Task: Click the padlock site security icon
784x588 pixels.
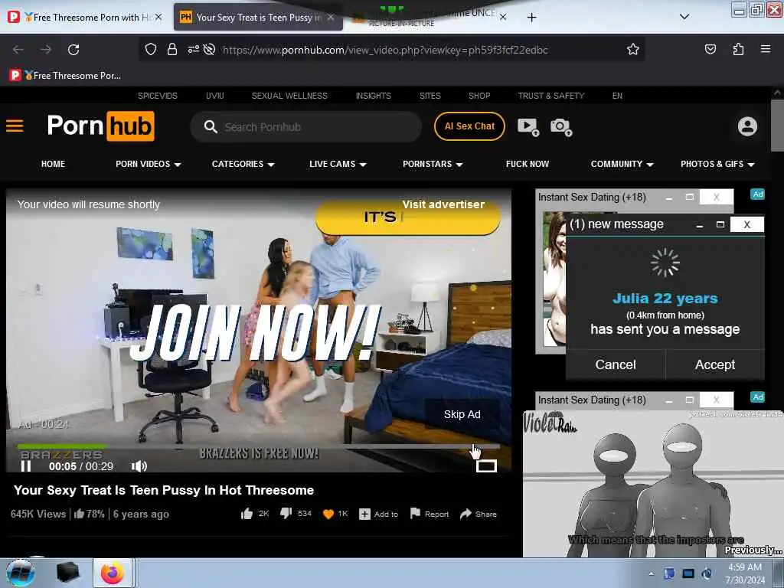Action: 172,49
